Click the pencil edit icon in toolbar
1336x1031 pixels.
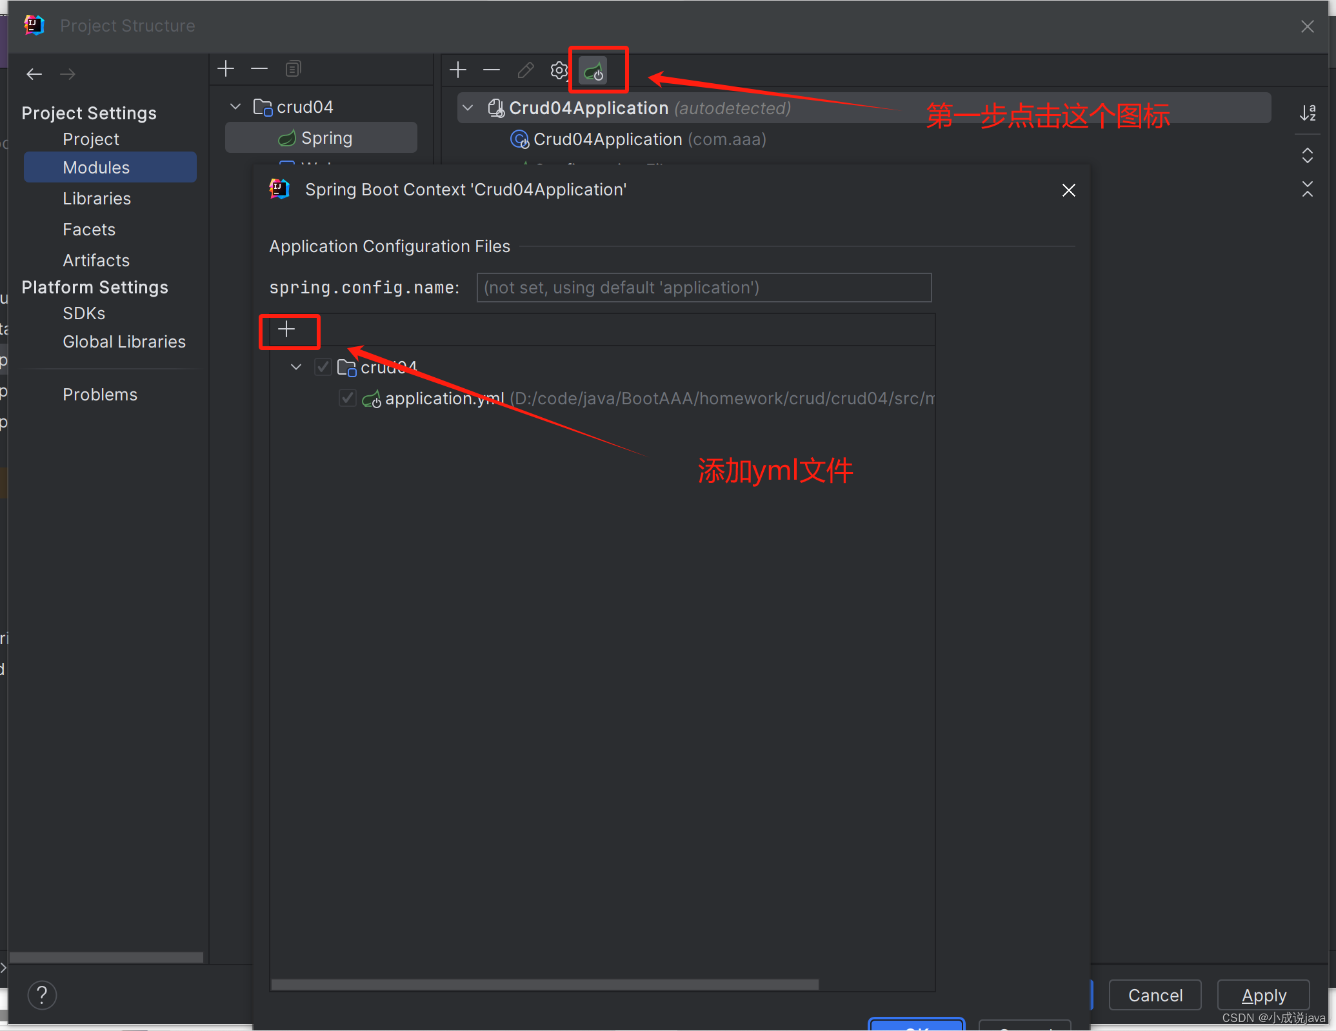525,70
